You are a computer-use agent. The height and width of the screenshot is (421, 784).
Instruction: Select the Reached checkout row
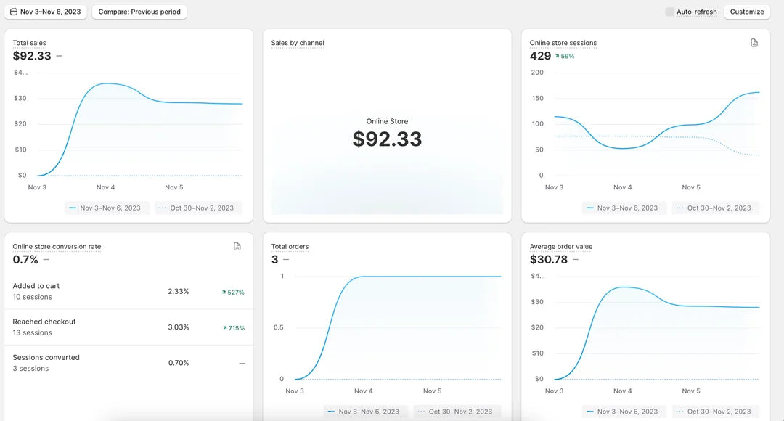pyautogui.click(x=128, y=327)
